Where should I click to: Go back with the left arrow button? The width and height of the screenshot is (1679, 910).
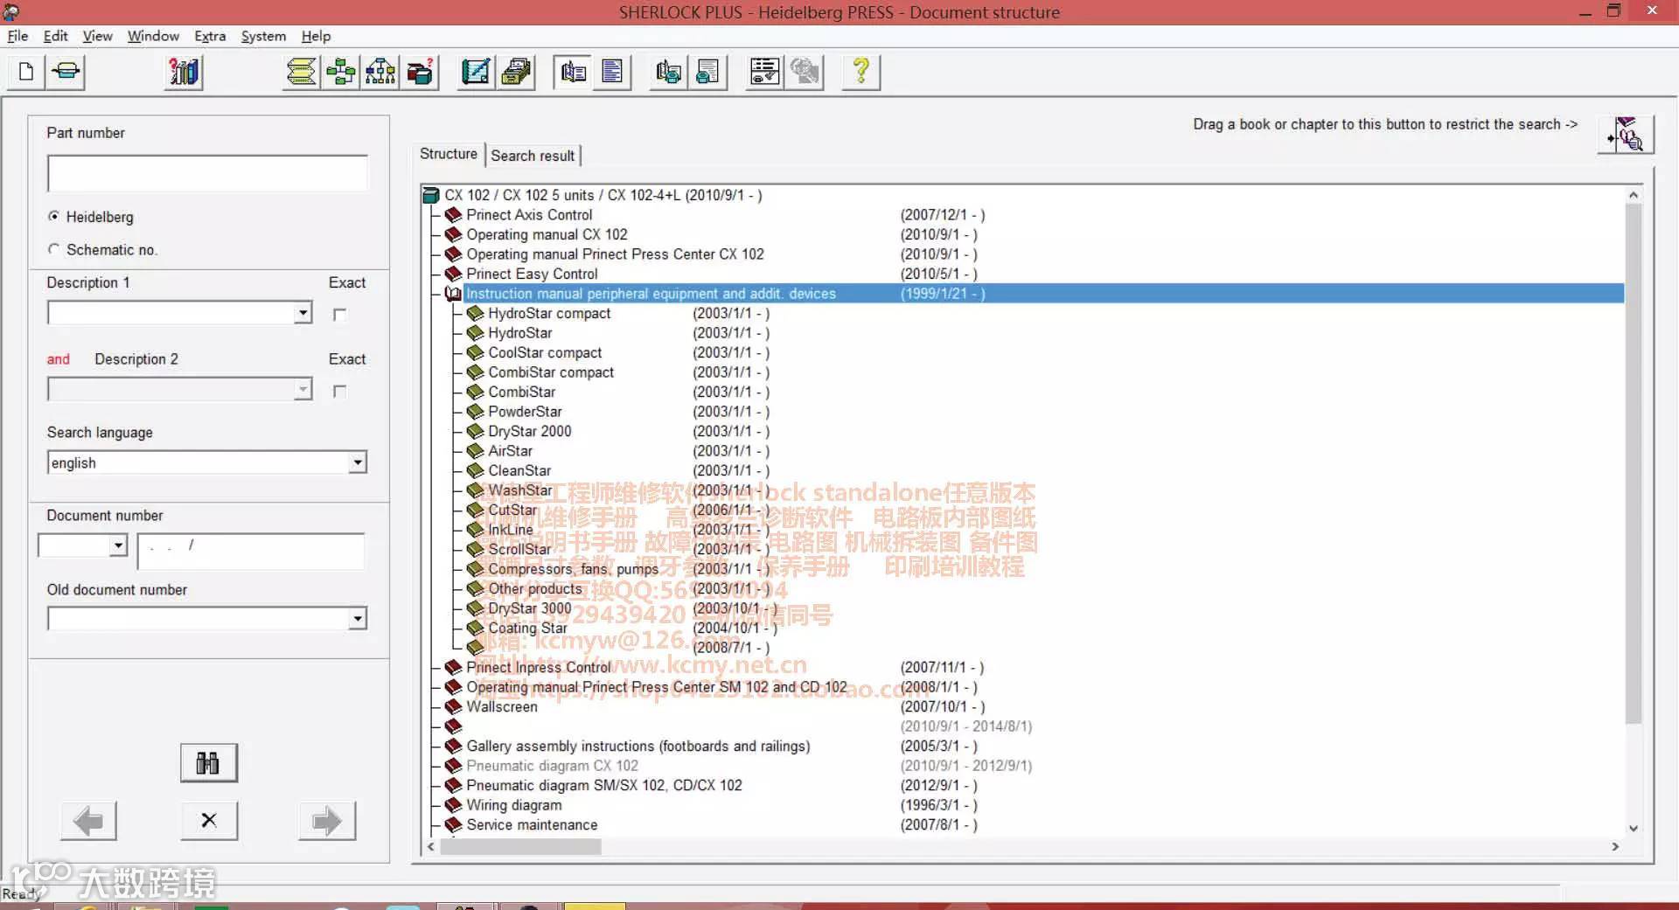tap(88, 821)
